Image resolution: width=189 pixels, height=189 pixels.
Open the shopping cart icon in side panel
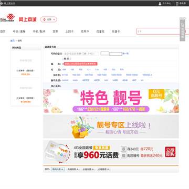[183, 25]
